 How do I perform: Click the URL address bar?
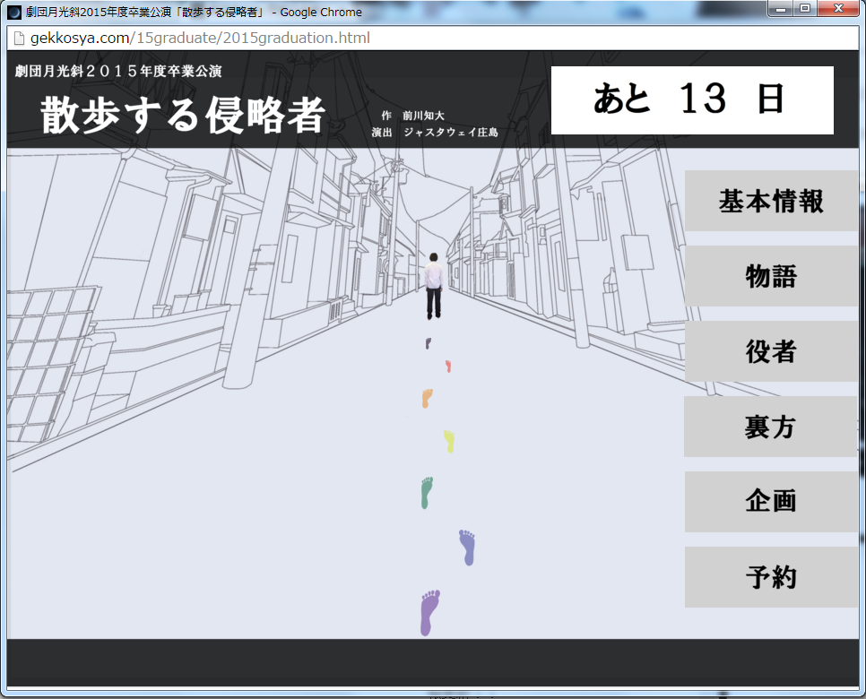[432, 39]
